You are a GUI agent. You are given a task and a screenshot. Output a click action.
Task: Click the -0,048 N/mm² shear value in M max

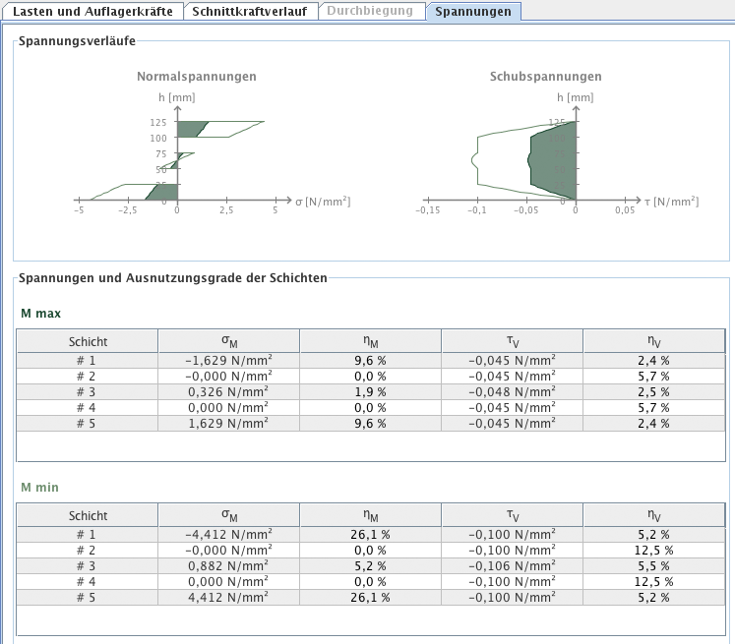(512, 391)
